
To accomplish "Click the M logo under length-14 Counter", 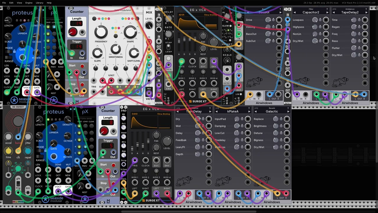I will coord(77,102).
